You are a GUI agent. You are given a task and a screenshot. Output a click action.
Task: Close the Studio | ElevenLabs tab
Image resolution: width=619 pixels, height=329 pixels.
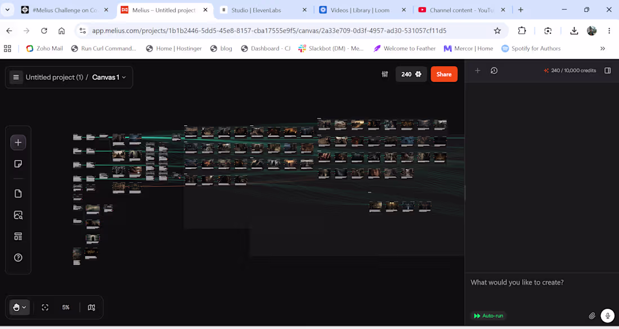[304, 10]
